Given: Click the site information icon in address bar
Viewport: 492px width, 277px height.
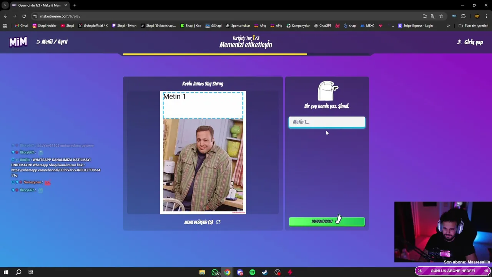Looking at the screenshot, I should (x=35, y=16).
